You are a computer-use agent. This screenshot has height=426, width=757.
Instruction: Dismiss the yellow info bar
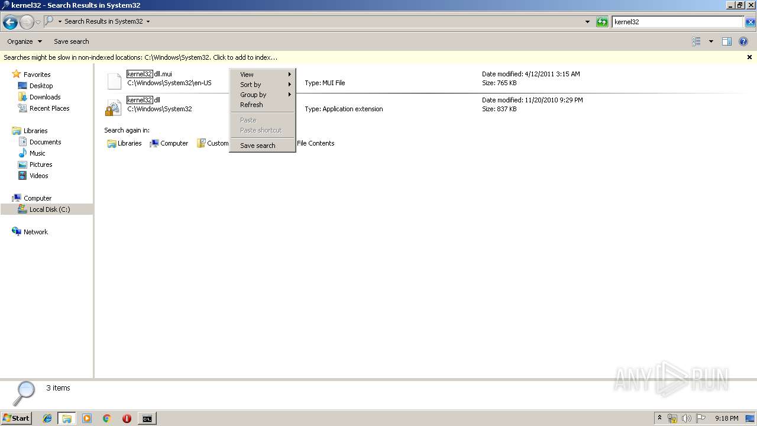(749, 57)
